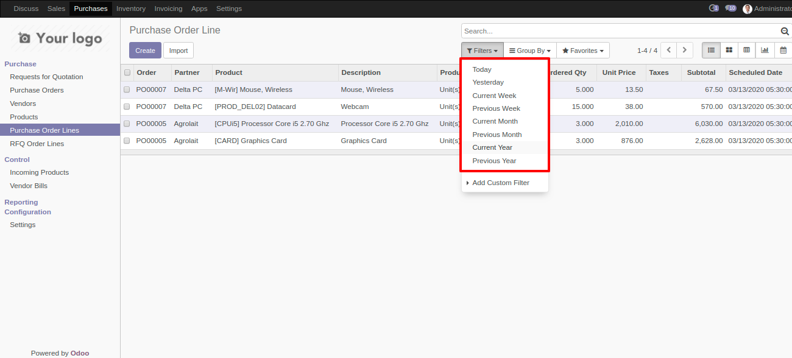Switch to calendar view
The height and width of the screenshot is (358, 792).
point(783,51)
